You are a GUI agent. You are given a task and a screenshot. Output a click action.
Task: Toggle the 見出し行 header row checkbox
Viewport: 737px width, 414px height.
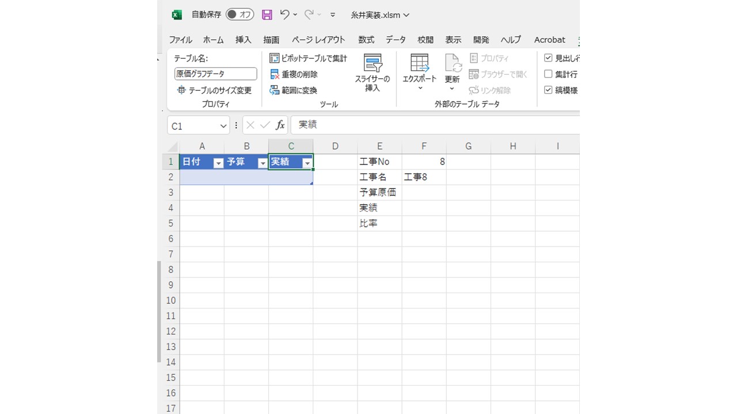click(x=548, y=58)
